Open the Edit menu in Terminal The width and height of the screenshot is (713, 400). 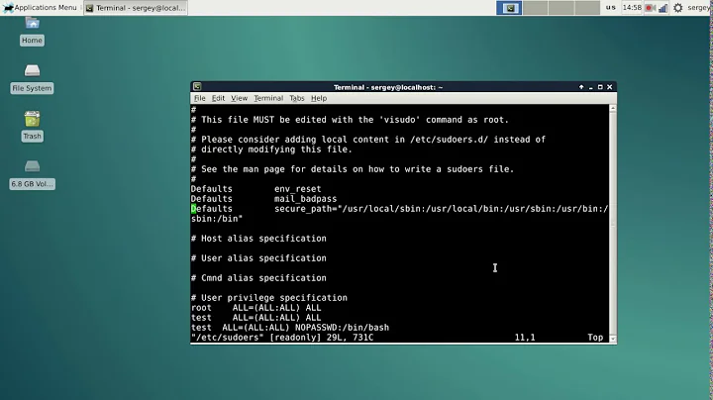tap(218, 98)
